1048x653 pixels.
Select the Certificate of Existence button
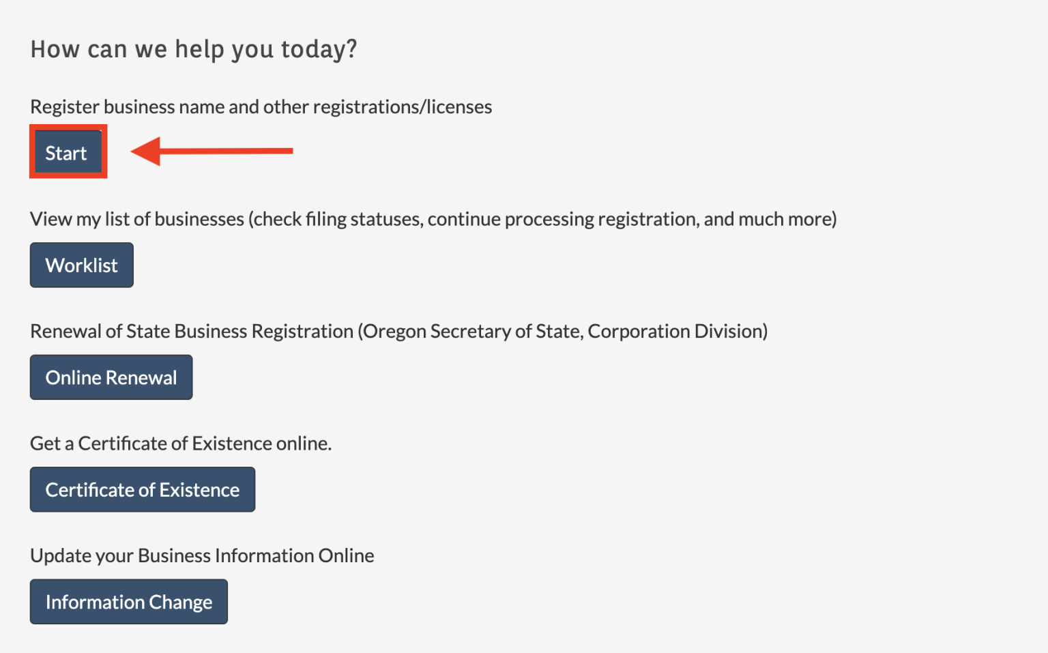click(142, 490)
